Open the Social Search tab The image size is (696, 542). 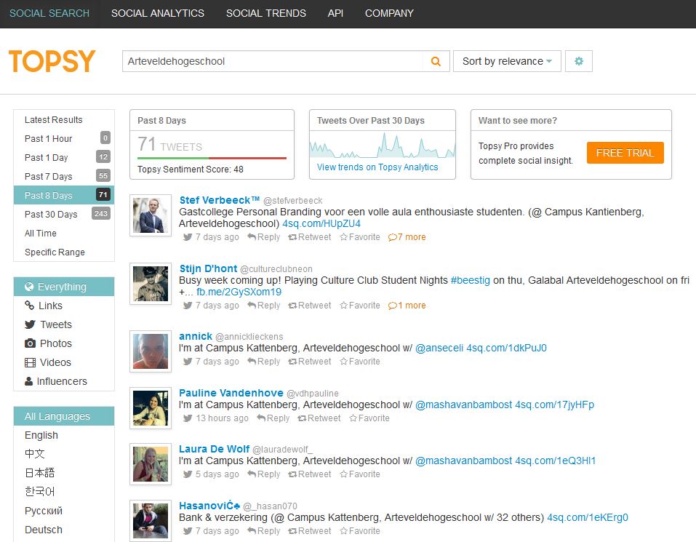tap(49, 13)
